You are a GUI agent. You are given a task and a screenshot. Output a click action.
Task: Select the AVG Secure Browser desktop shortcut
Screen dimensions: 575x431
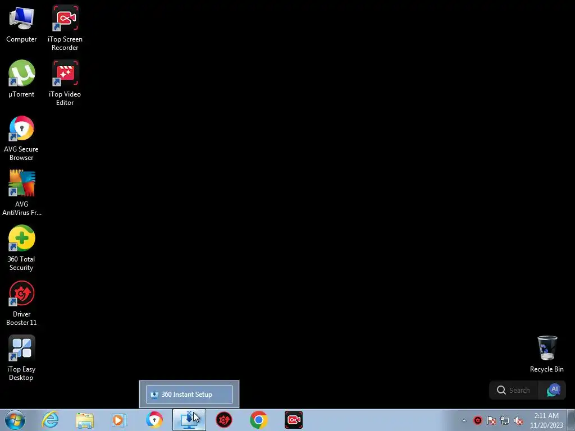[x=21, y=139]
